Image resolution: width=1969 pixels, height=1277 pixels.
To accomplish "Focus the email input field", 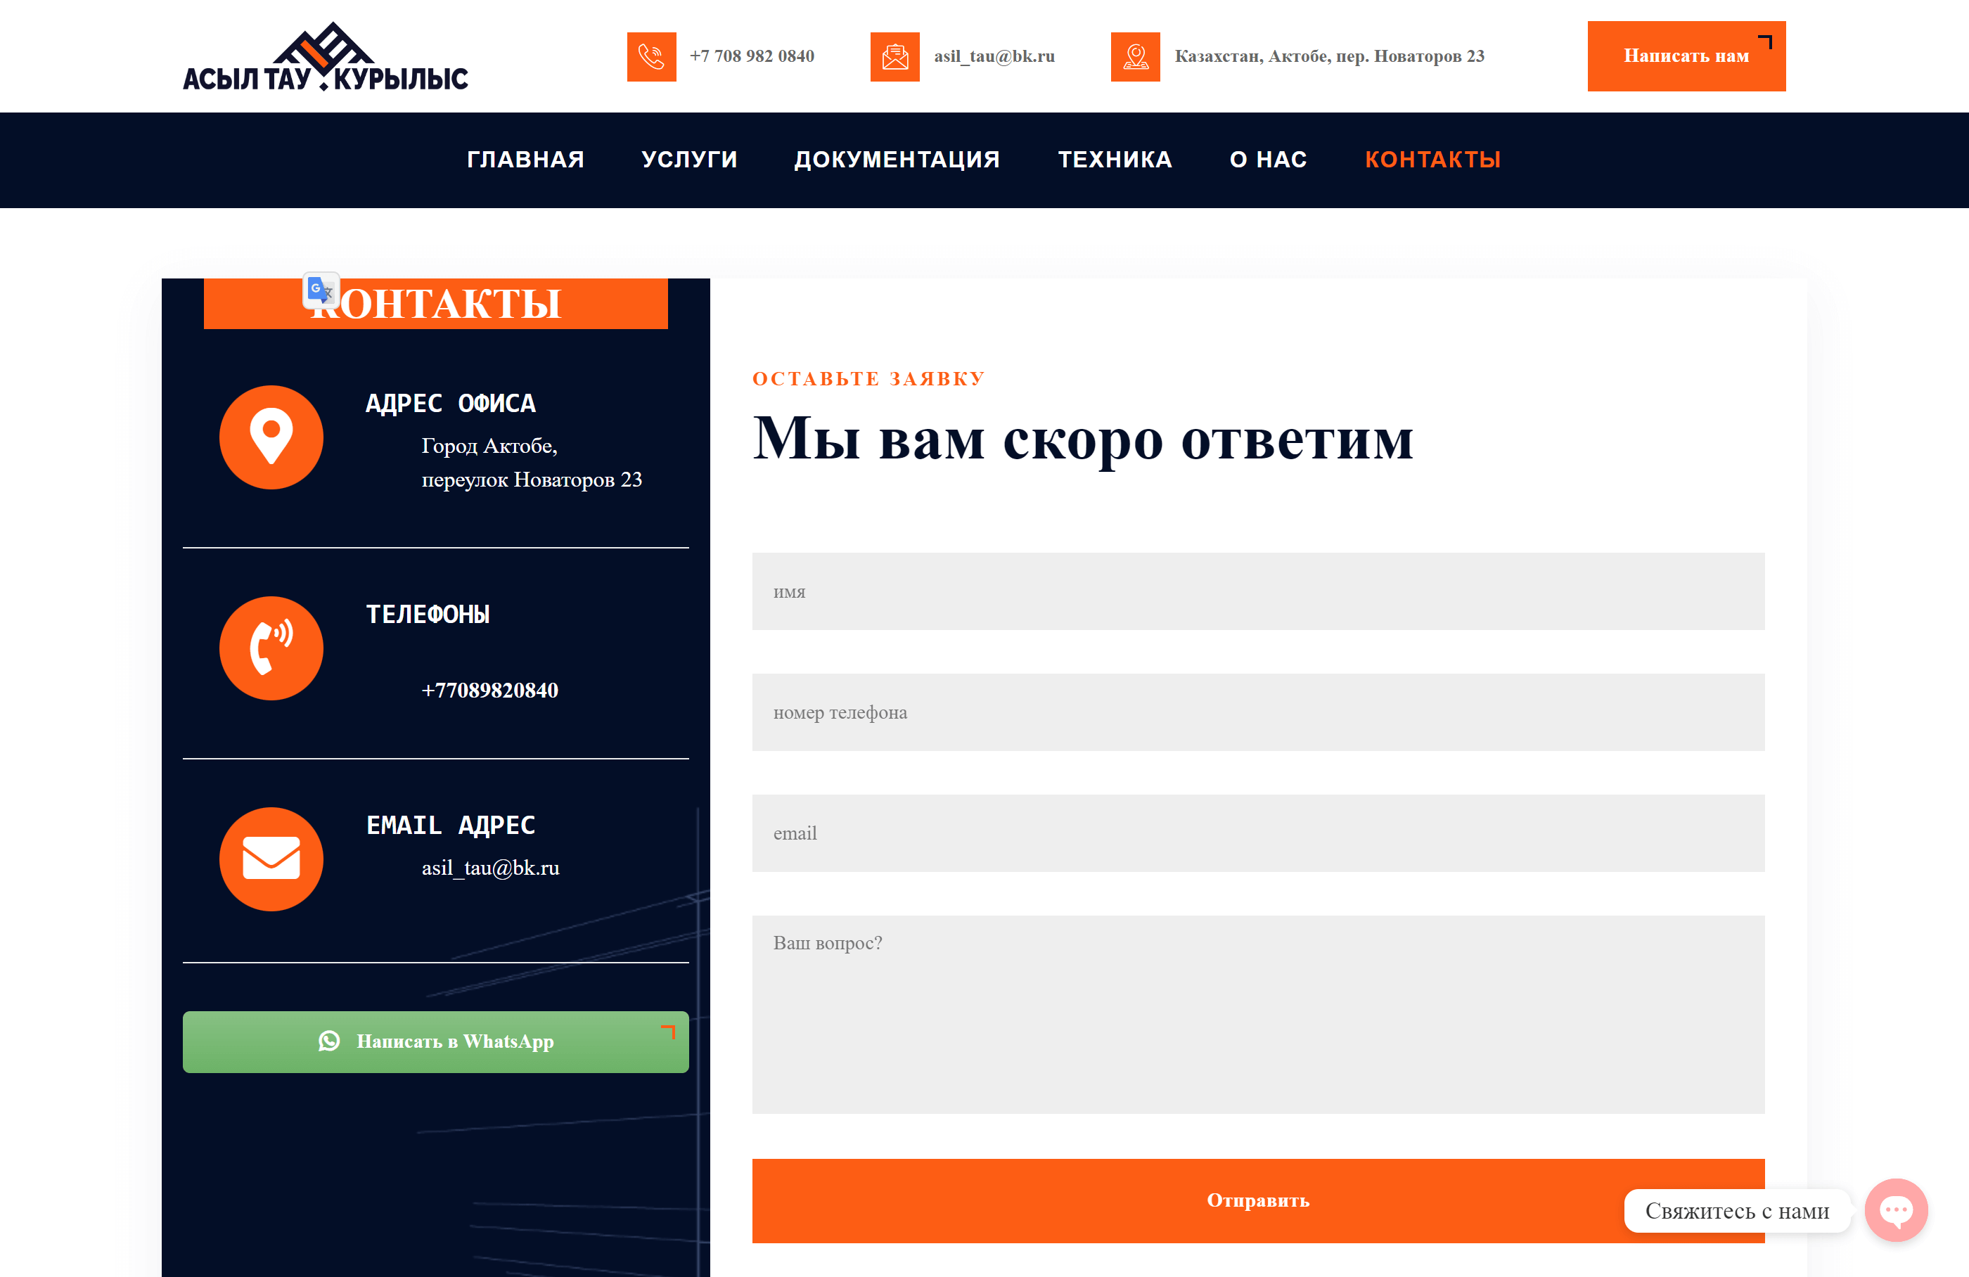I will (x=1257, y=833).
